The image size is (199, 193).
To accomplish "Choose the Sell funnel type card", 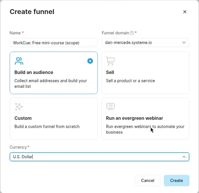I will (145, 73).
